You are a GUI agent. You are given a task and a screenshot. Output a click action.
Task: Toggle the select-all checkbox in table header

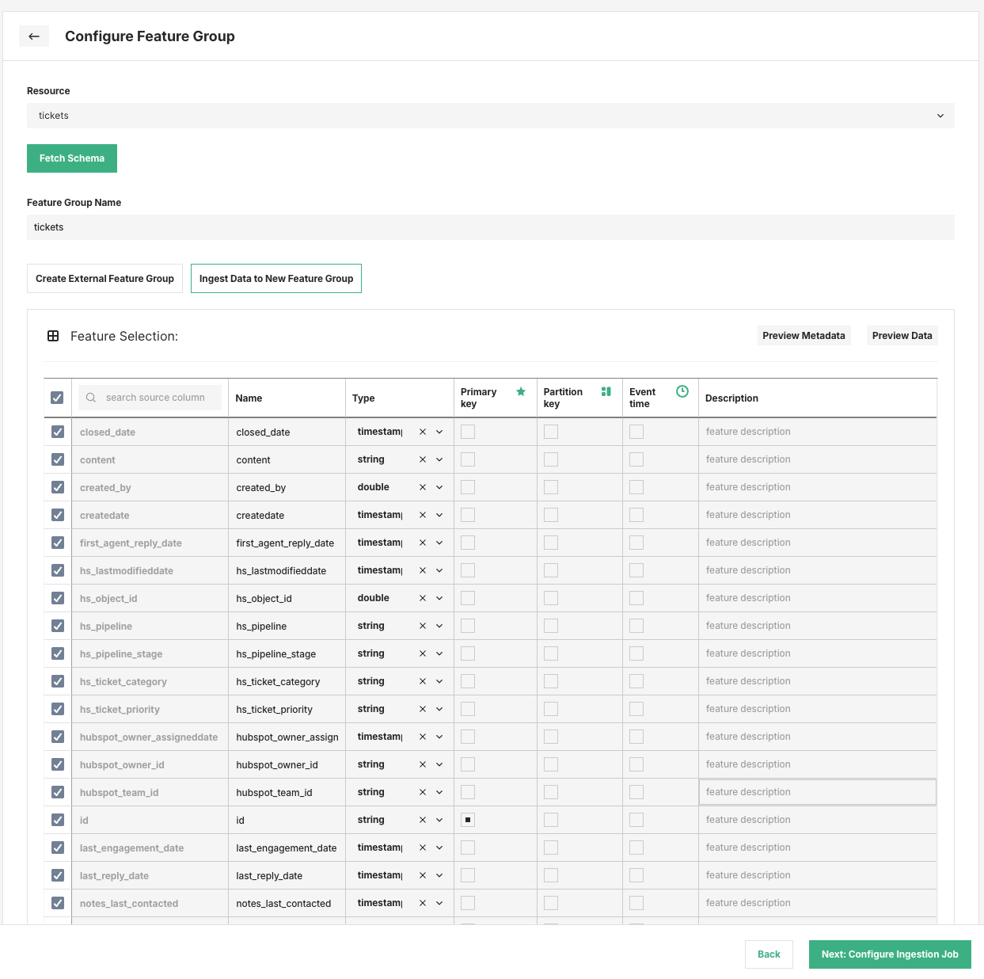click(x=57, y=397)
